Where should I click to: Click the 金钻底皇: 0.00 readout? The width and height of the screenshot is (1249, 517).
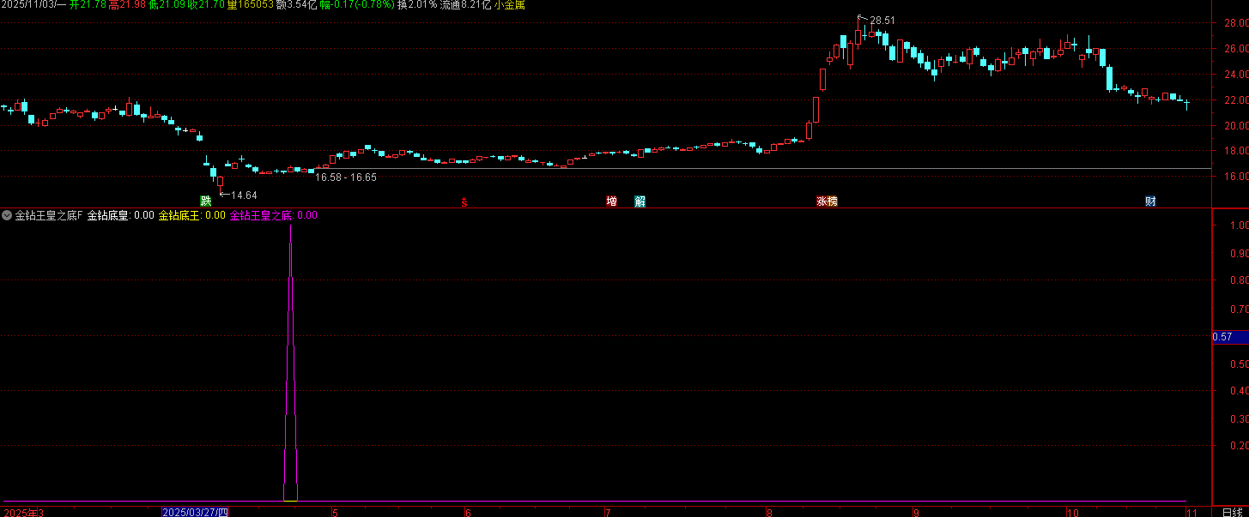tap(121, 216)
